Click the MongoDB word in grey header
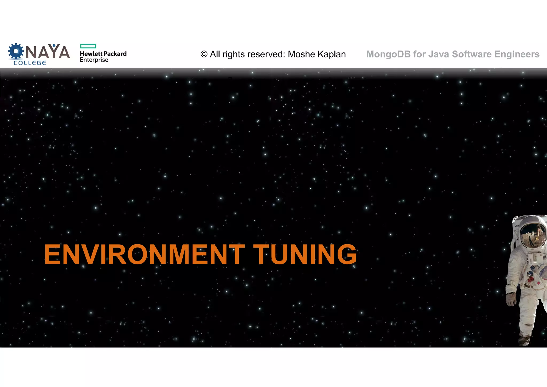The height and width of the screenshot is (387, 547). (388, 54)
